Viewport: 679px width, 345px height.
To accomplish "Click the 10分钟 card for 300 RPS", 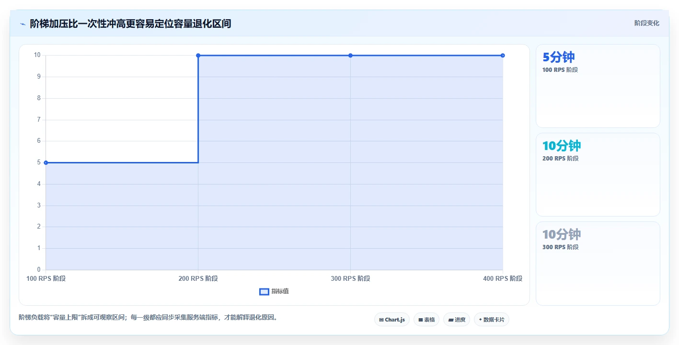I will click(x=598, y=264).
